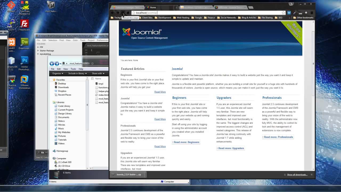Open VMware Workstation desktop icon

click(25, 83)
